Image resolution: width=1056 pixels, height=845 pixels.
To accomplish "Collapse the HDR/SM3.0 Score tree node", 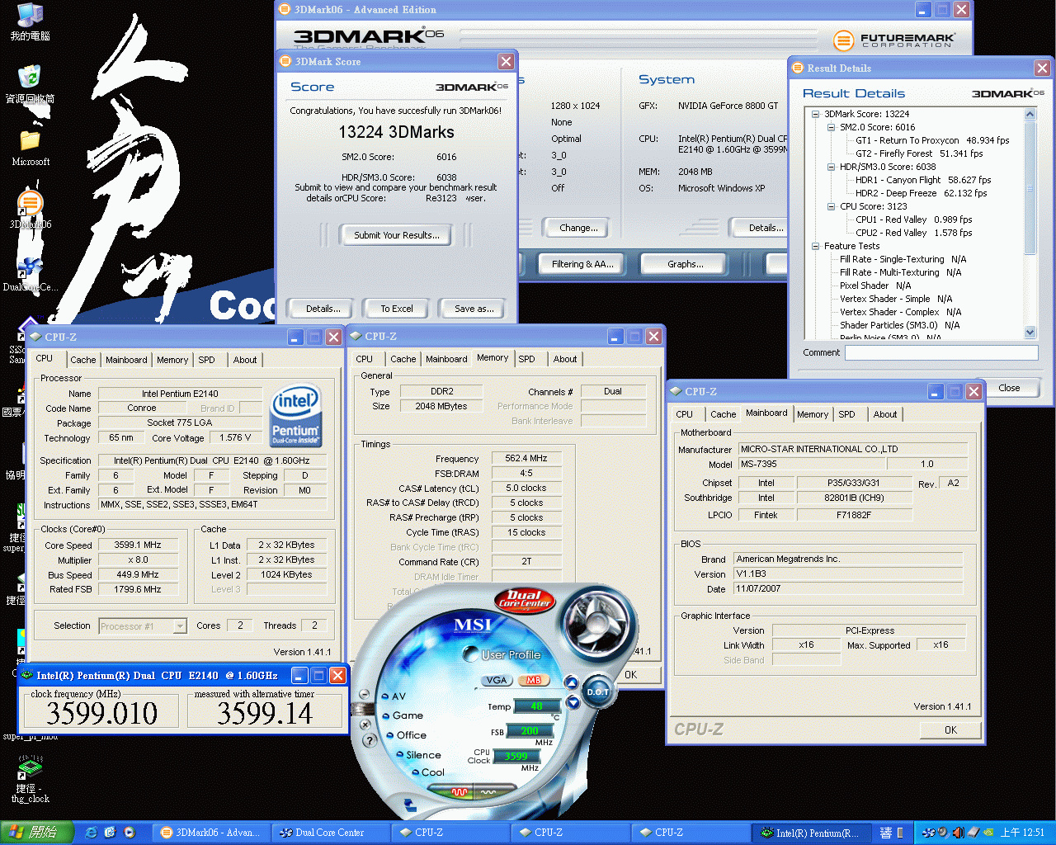I will 831,167.
